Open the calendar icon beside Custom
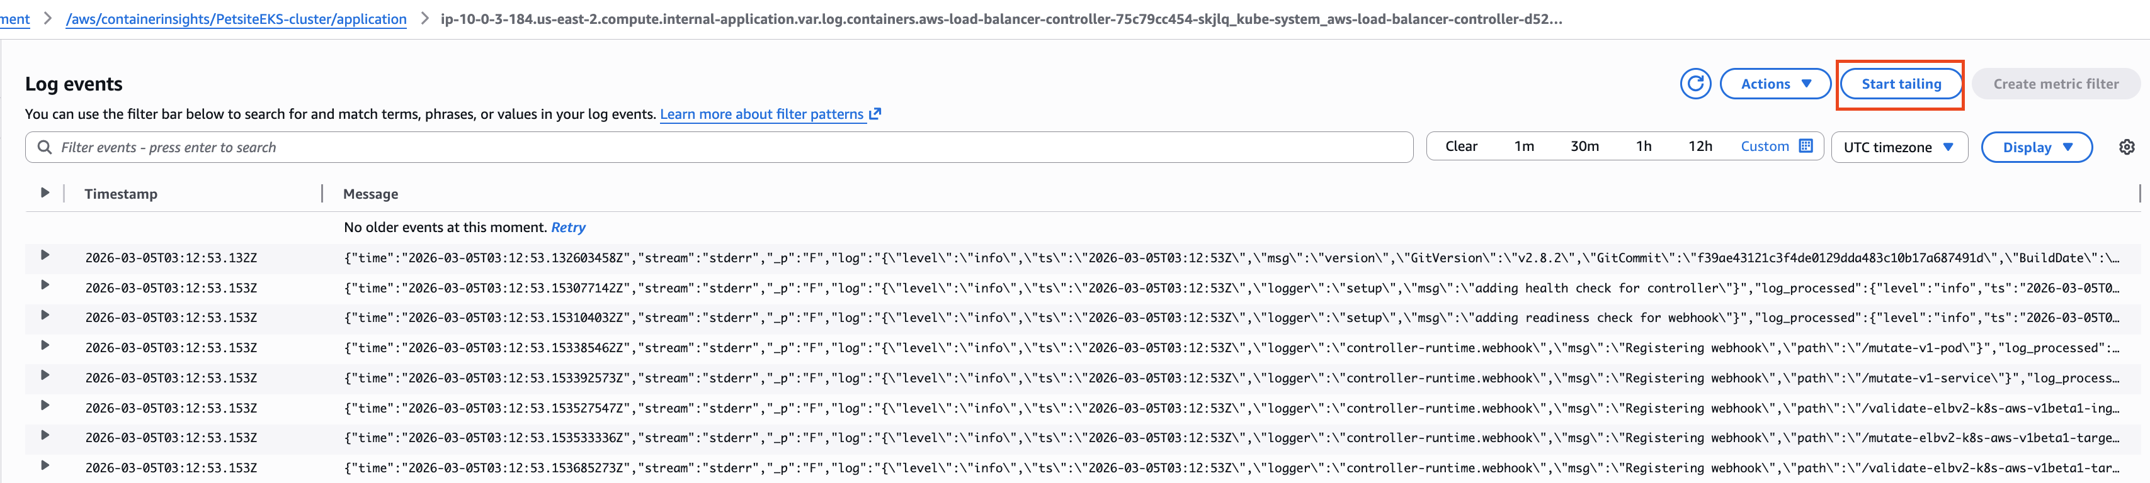 pyautogui.click(x=1806, y=146)
